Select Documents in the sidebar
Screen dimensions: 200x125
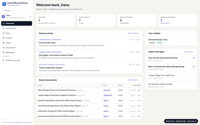click(17, 47)
